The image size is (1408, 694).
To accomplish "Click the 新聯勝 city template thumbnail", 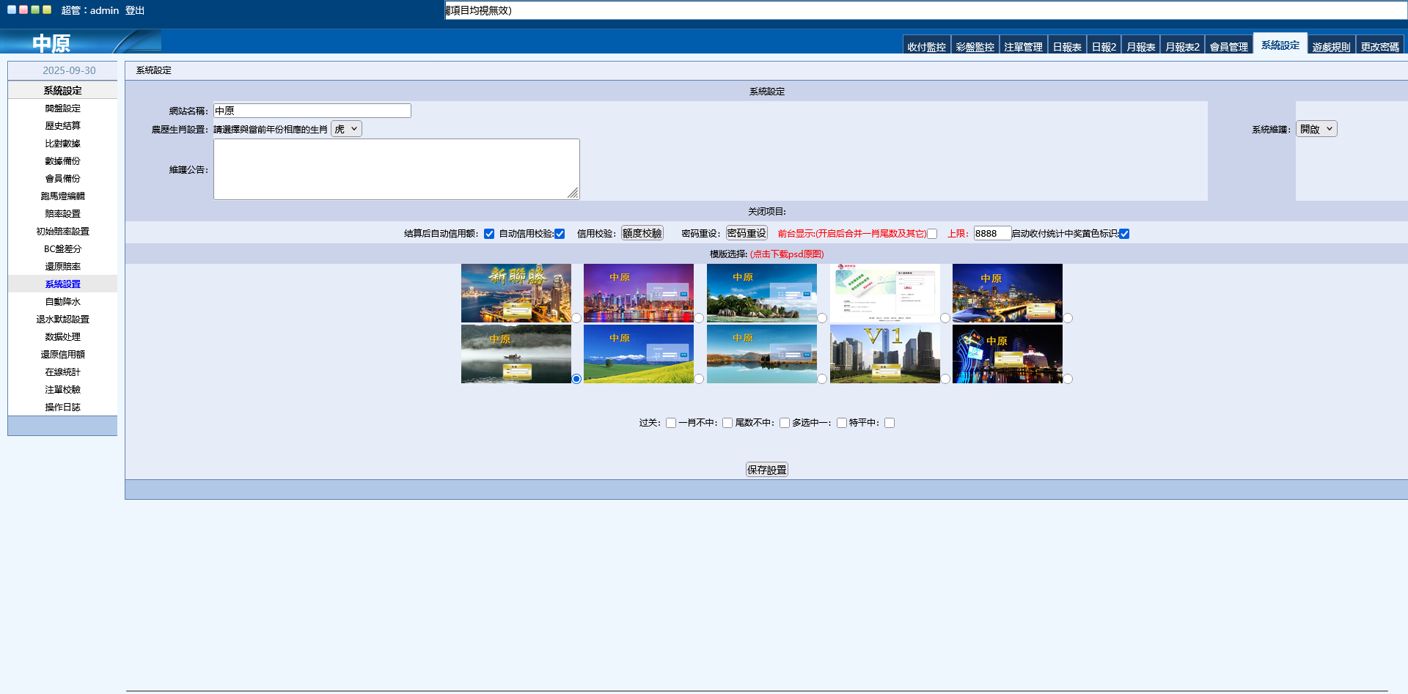I will (x=516, y=293).
